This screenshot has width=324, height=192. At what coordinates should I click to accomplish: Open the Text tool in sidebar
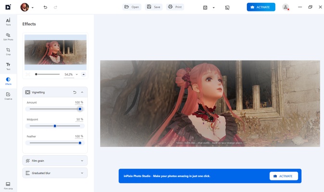pyautogui.click(x=8, y=66)
